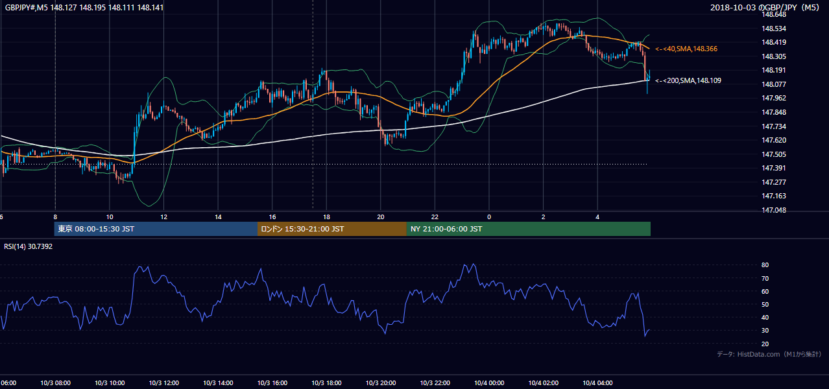Select the ロンドン 15:30-21:00 JST session bar

pos(332,229)
